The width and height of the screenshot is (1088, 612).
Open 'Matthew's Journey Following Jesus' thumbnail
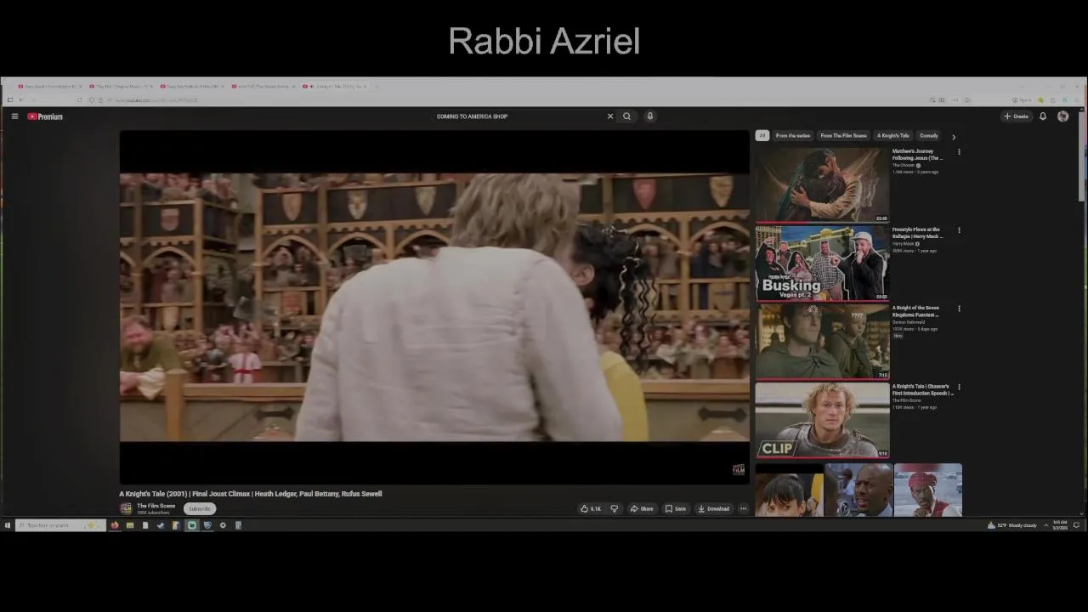point(822,184)
